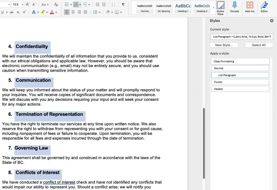This screenshot has height=190, width=277.
Task: Select the No Spacing style
Action: (x=163, y=7)
